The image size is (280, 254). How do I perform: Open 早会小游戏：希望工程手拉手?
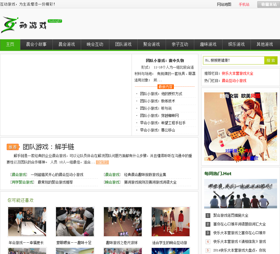point(163,123)
